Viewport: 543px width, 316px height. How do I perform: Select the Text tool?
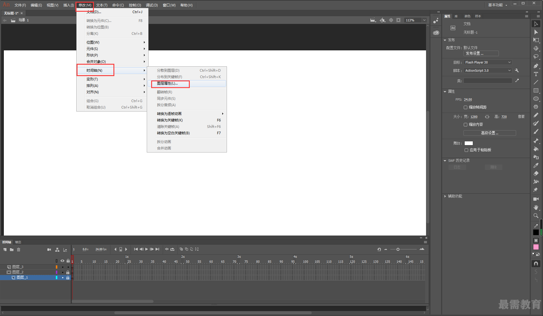(x=536, y=74)
